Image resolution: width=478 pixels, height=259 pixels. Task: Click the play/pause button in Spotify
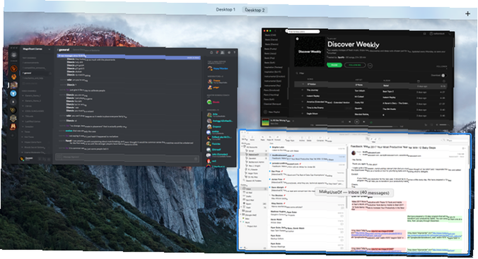click(357, 122)
